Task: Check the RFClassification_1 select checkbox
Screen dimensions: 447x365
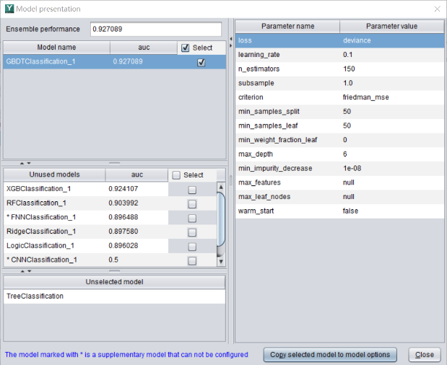Action: point(192,203)
